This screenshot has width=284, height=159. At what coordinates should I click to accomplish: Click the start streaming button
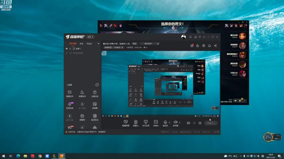pos(211,123)
